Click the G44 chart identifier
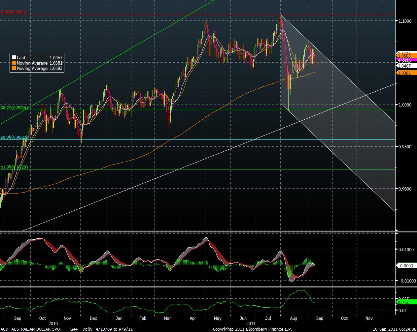 74,329
